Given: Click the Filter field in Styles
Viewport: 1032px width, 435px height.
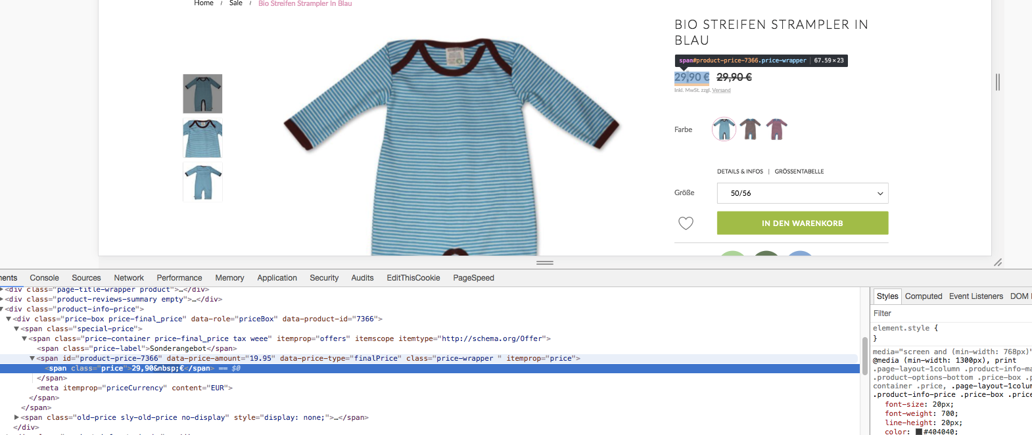Looking at the screenshot, I should click(x=952, y=313).
